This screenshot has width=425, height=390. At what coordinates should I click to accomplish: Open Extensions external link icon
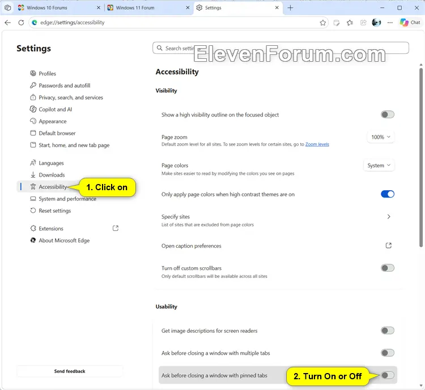[116, 228]
